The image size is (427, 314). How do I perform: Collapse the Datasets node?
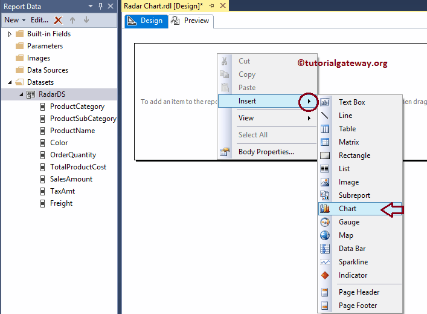[10, 82]
